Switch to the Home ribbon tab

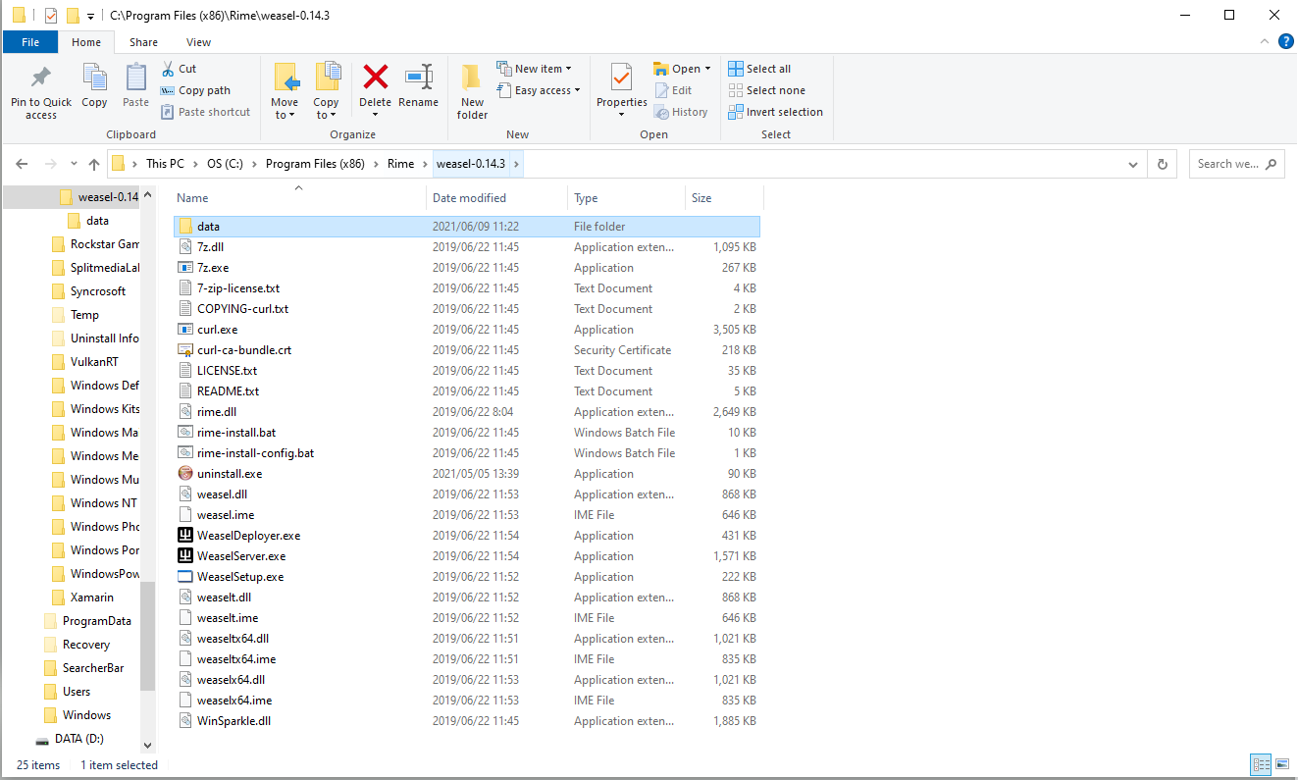click(x=86, y=42)
